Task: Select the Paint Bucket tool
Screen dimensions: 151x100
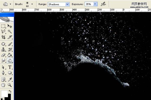Action: [x=10, y=55]
